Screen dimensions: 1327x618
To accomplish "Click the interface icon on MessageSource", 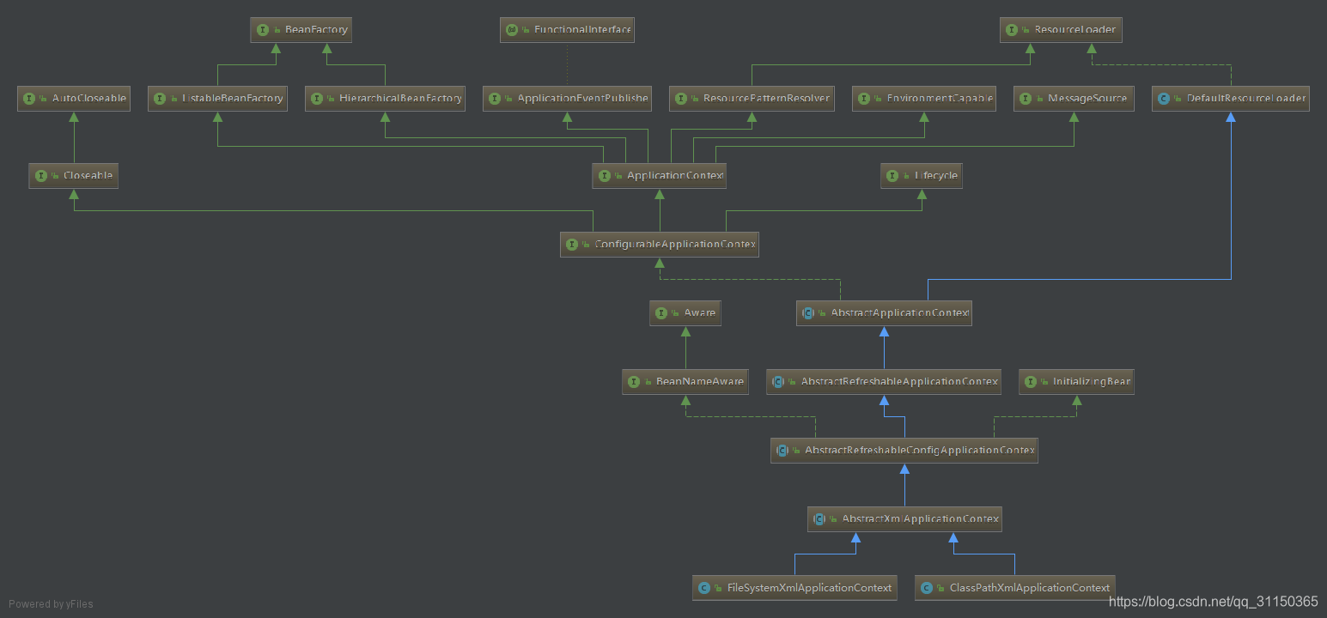I will click(x=1026, y=99).
